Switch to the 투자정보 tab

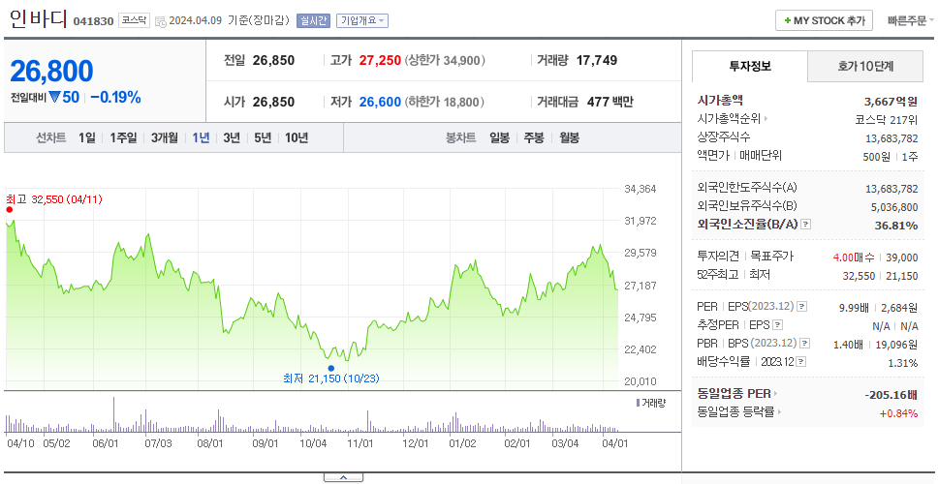click(750, 67)
